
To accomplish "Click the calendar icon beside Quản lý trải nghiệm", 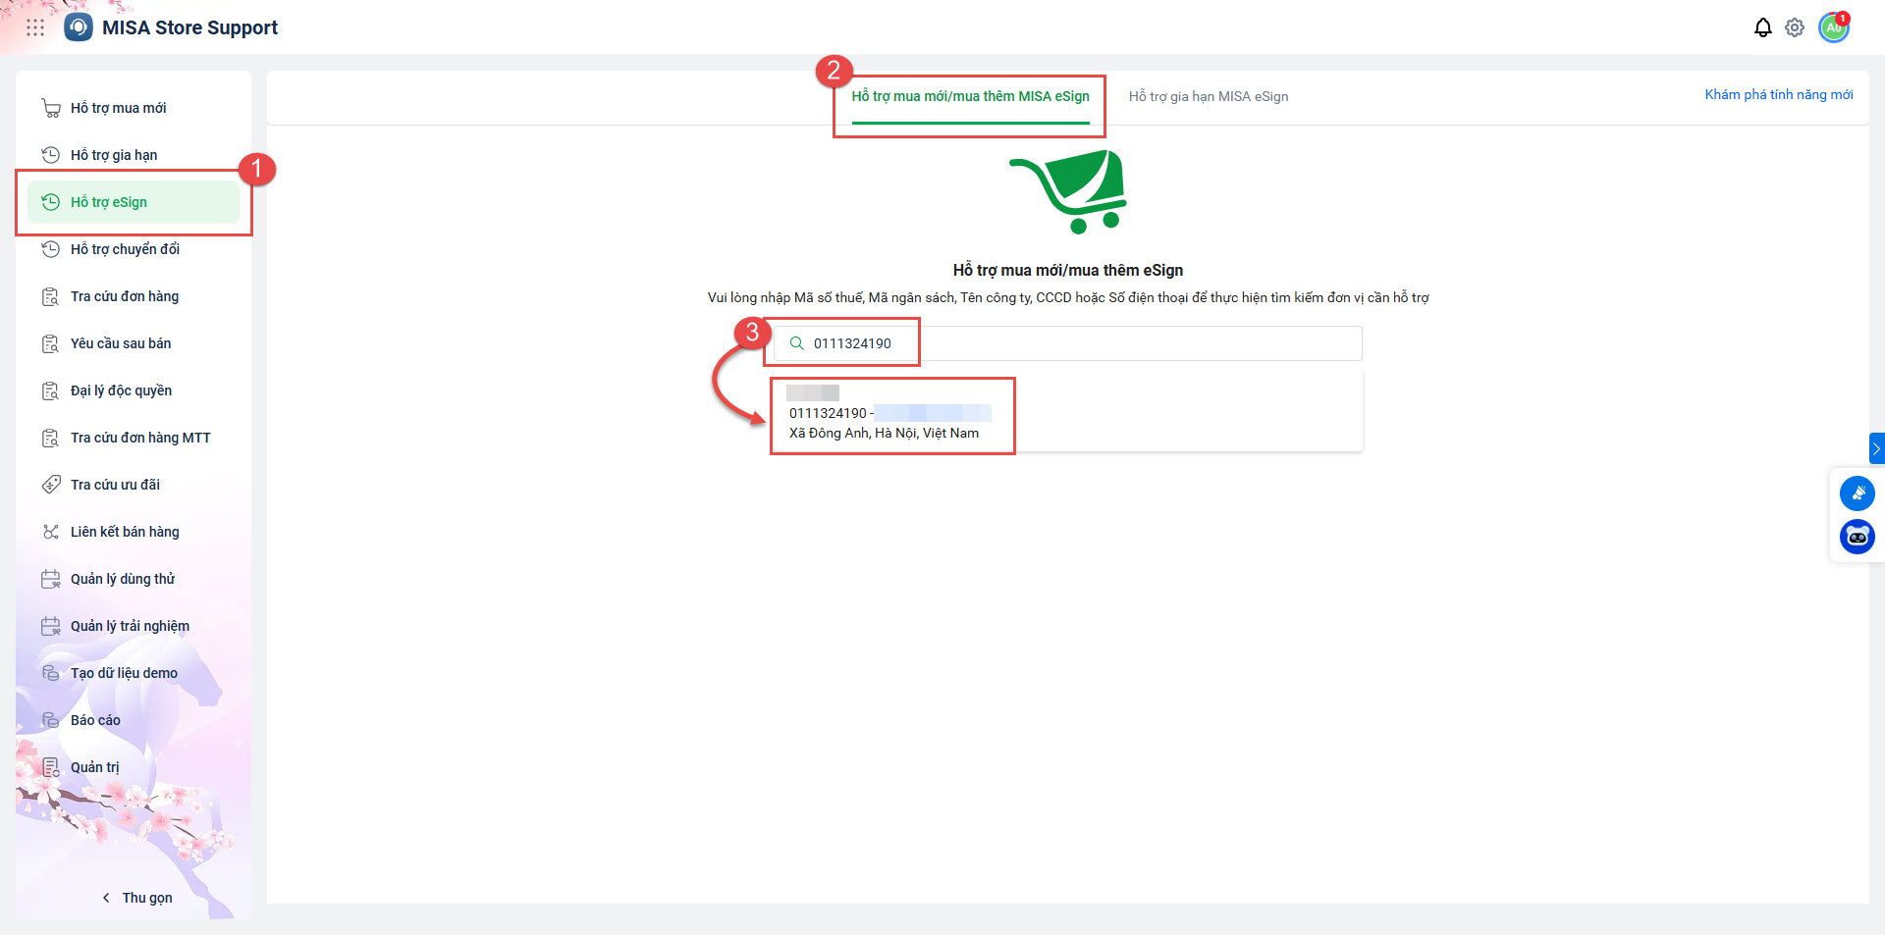I will [x=51, y=626].
